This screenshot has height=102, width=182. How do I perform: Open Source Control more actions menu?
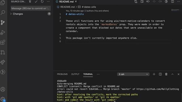pos(48,1)
